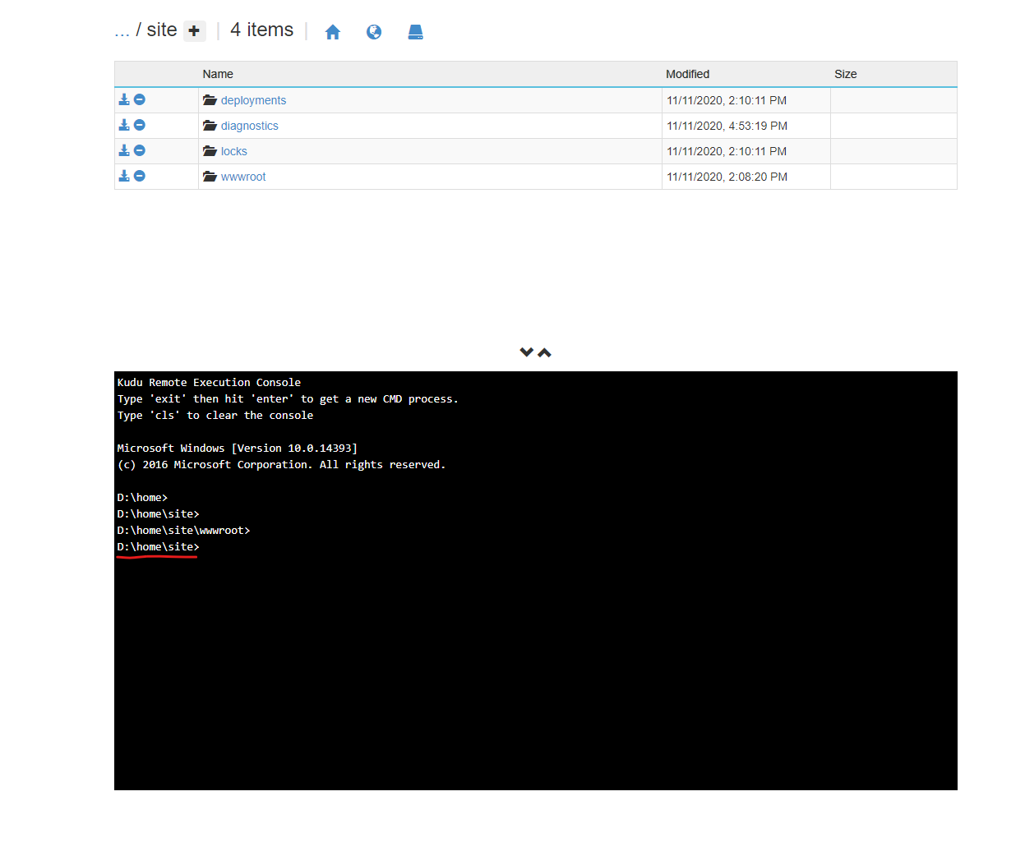Image resolution: width=1025 pixels, height=842 pixels.
Task: Download the locks folder
Action: pos(124,150)
